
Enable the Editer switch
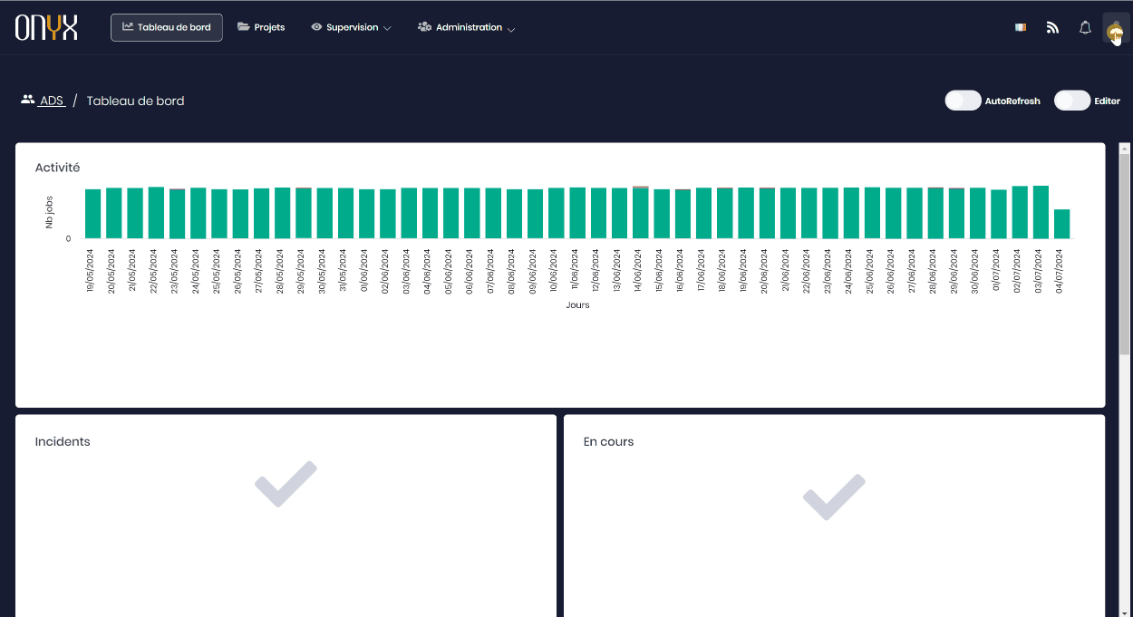pyautogui.click(x=1071, y=101)
